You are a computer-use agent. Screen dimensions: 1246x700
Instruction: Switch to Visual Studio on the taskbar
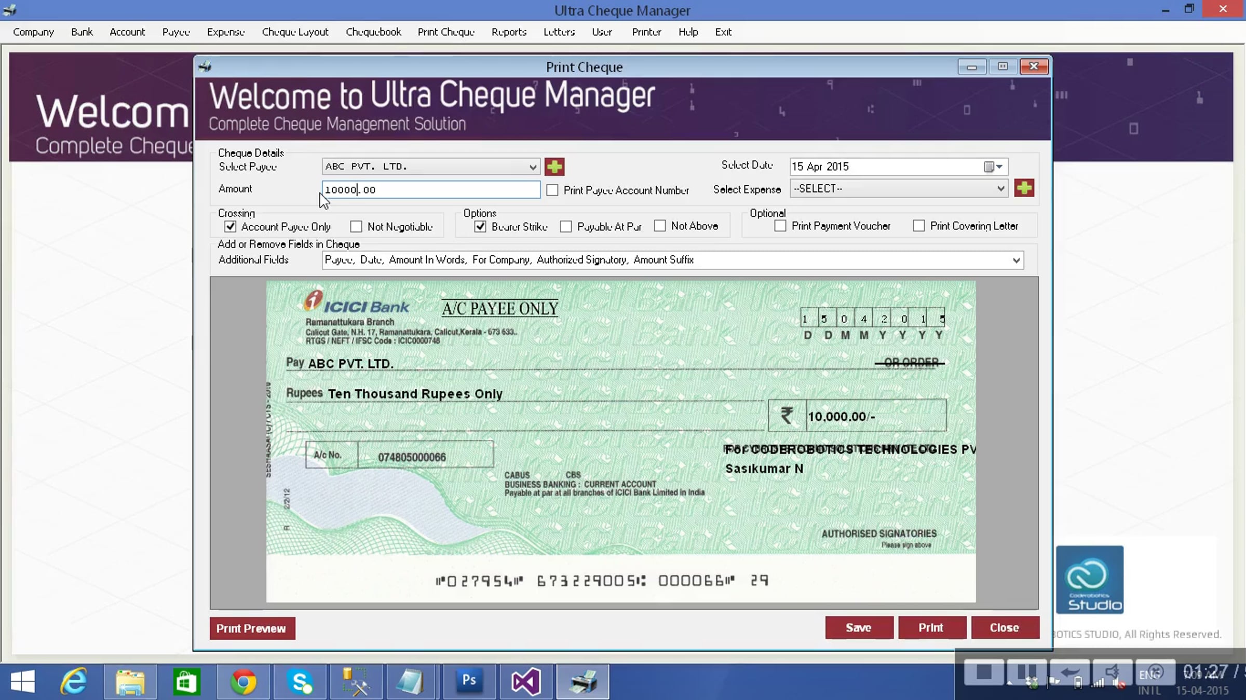(525, 681)
